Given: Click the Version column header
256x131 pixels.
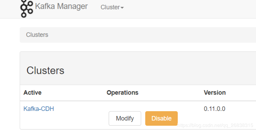Looking at the screenshot, I should 215,93.
